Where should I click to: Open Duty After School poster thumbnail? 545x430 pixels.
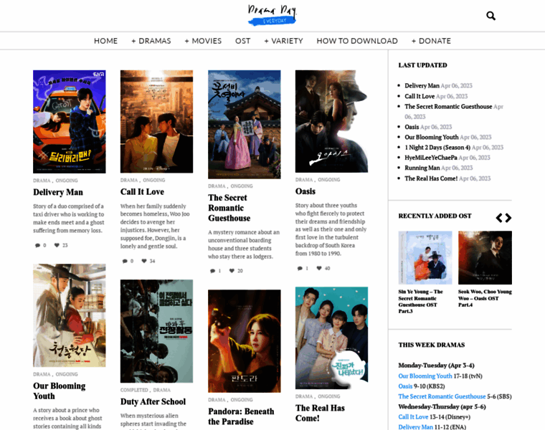156,331
